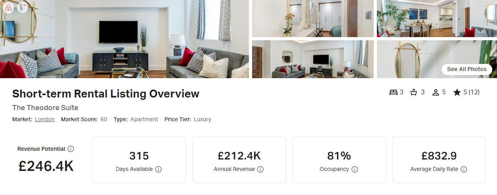Open the Revenue Potential info icon
The image size is (497, 195).
(71, 149)
